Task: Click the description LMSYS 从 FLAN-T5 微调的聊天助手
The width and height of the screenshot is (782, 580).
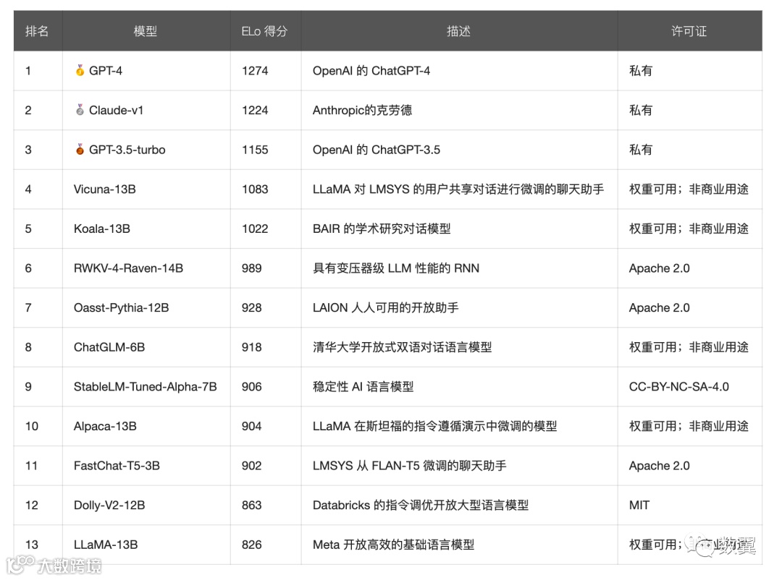Action: (409, 466)
